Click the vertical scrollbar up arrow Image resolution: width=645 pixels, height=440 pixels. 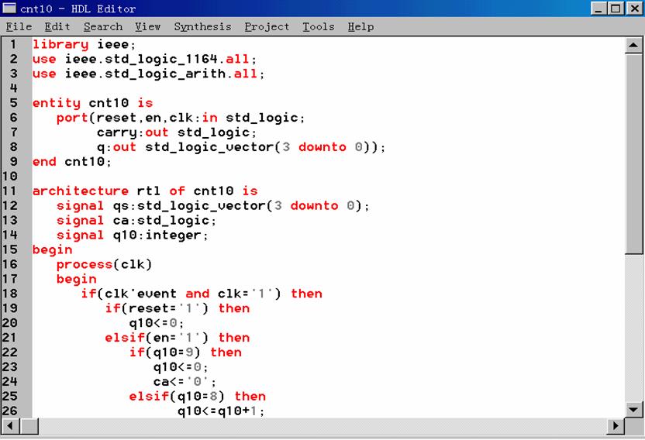click(x=633, y=45)
